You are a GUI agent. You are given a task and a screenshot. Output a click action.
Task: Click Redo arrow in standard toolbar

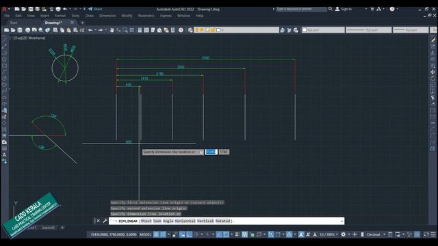tap(101, 30)
